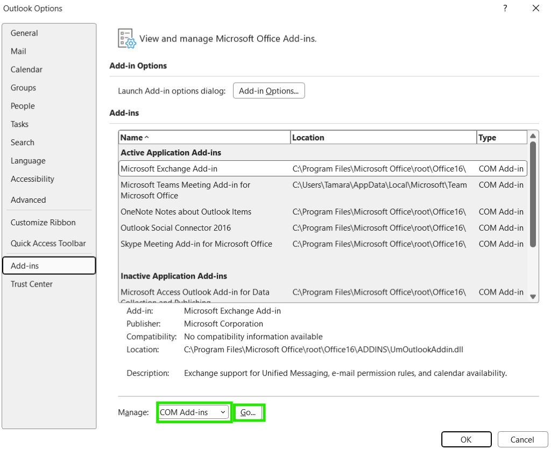Select OneNote Notes about Outlook Items
Screen dimensions: 551x449
tap(323, 212)
